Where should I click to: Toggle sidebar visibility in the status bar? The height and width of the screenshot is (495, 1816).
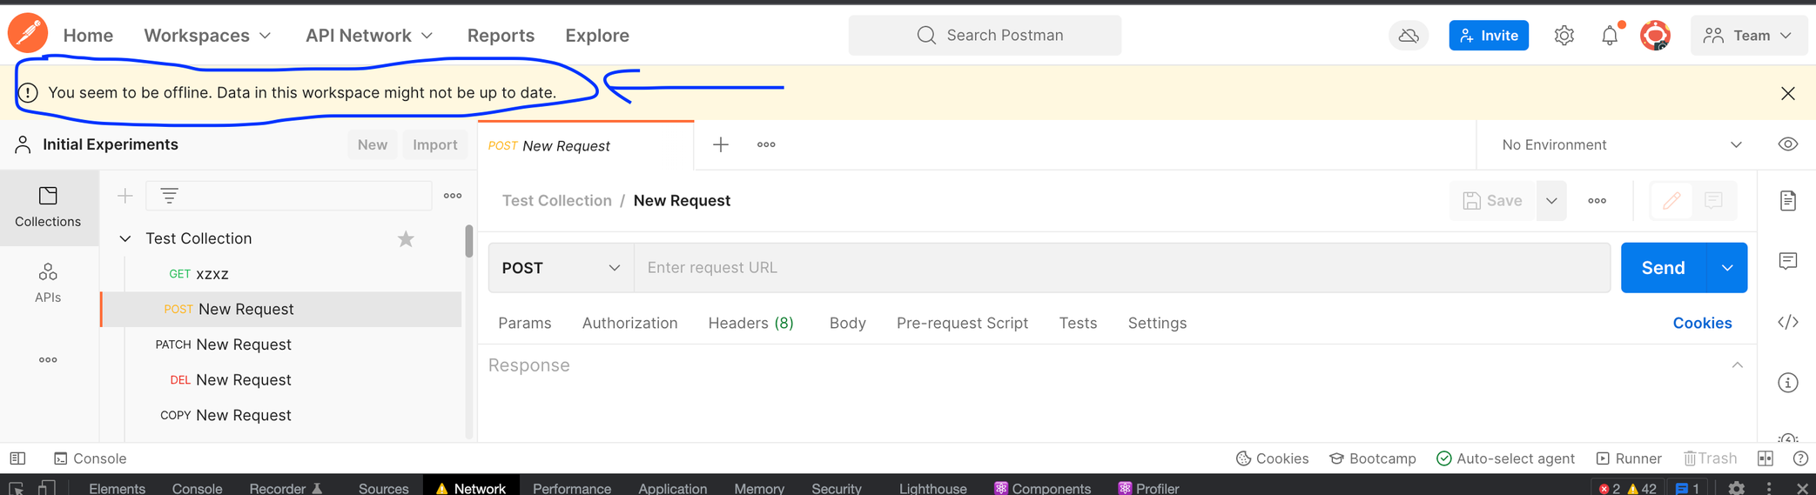pos(17,458)
